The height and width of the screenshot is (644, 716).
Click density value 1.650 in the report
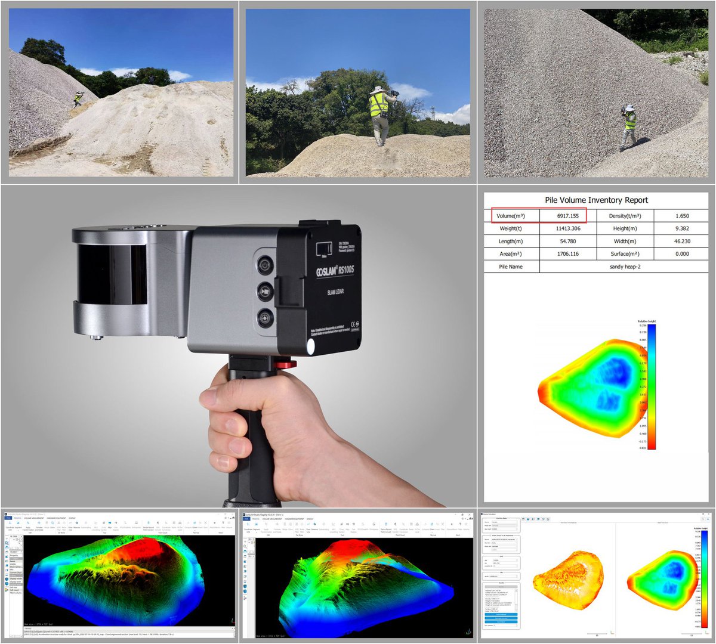tap(682, 216)
